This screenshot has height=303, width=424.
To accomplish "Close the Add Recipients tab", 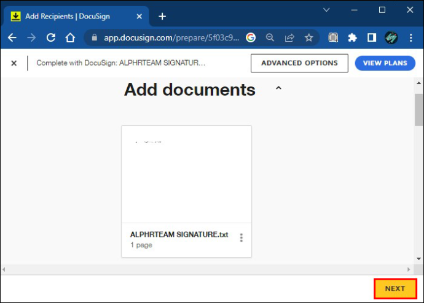I will tap(139, 17).
